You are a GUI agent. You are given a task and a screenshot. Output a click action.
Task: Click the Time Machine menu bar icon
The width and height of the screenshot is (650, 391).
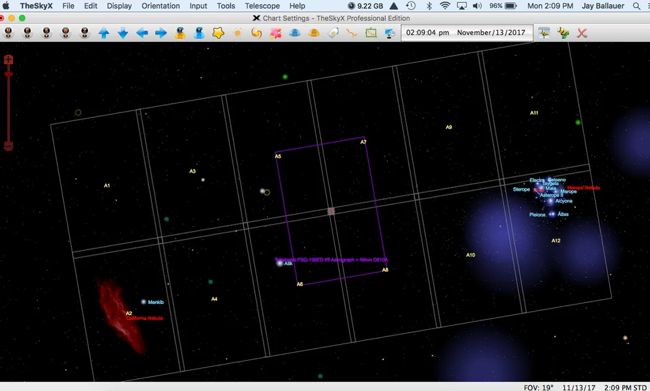411,6
